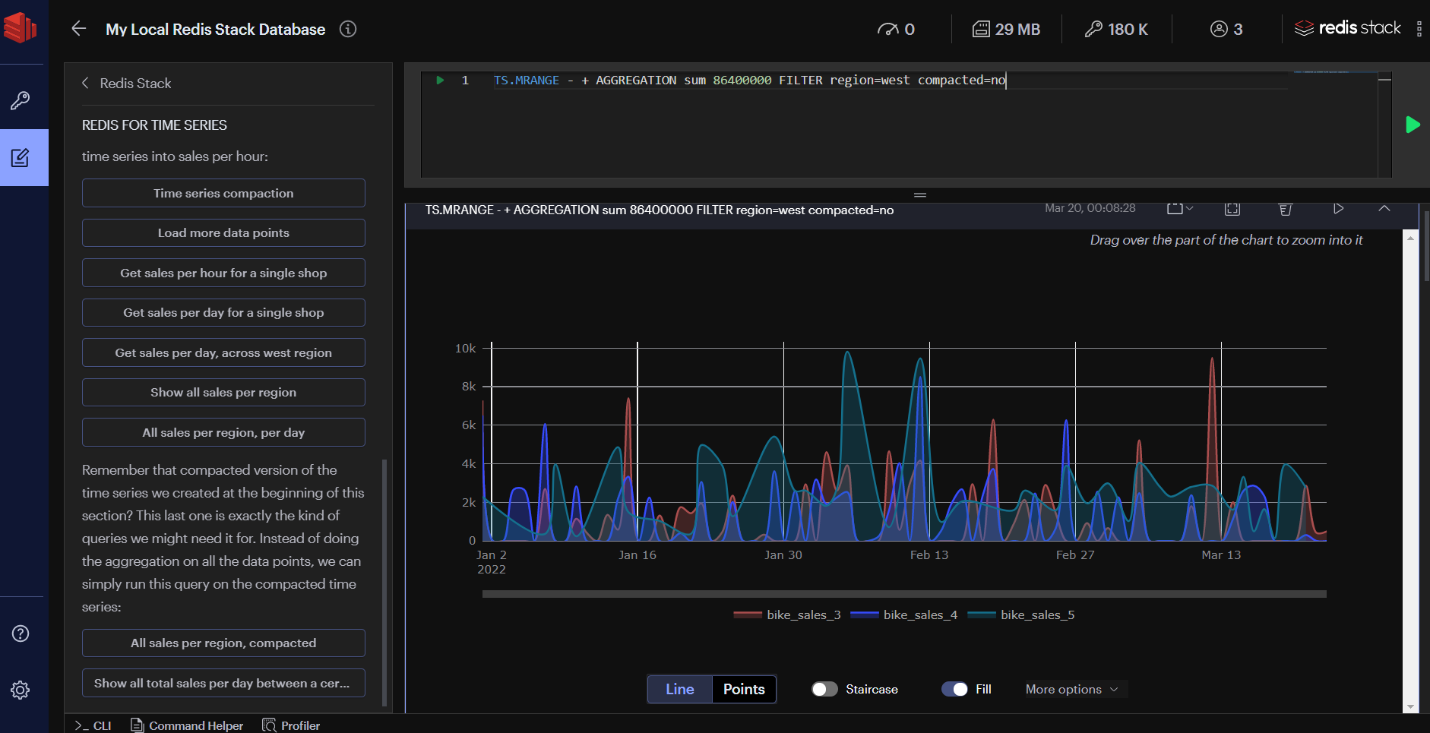Re-run the TS.MRANGE query from result header
Viewport: 1430px width, 733px height.
[x=1340, y=208]
